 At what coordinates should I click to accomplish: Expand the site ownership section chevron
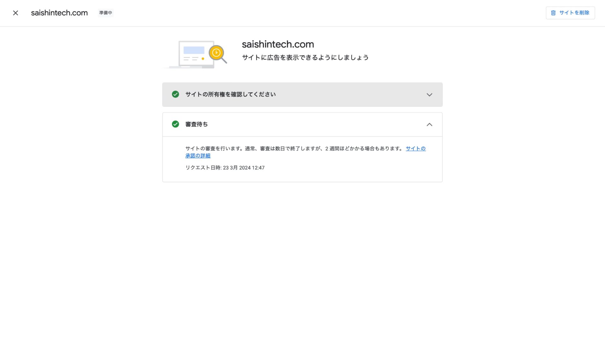(429, 95)
